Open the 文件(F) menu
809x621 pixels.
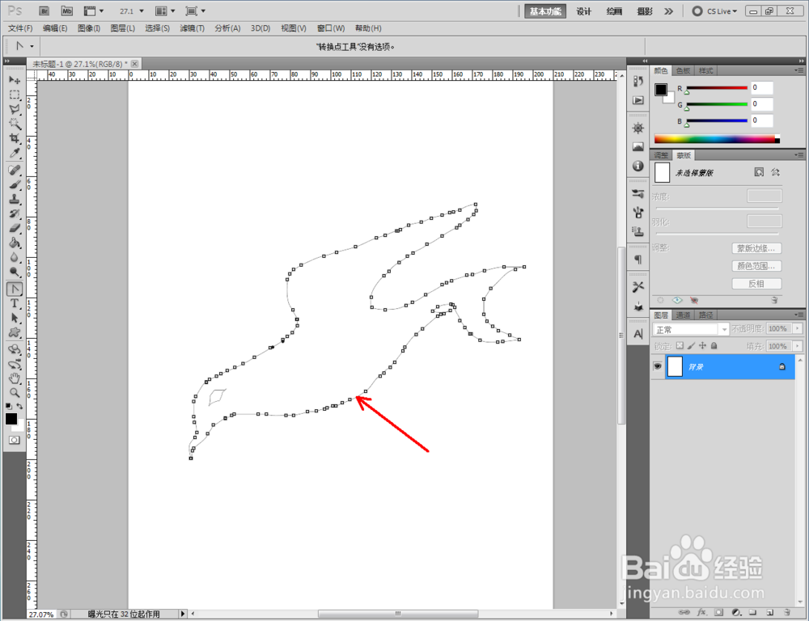[20, 28]
